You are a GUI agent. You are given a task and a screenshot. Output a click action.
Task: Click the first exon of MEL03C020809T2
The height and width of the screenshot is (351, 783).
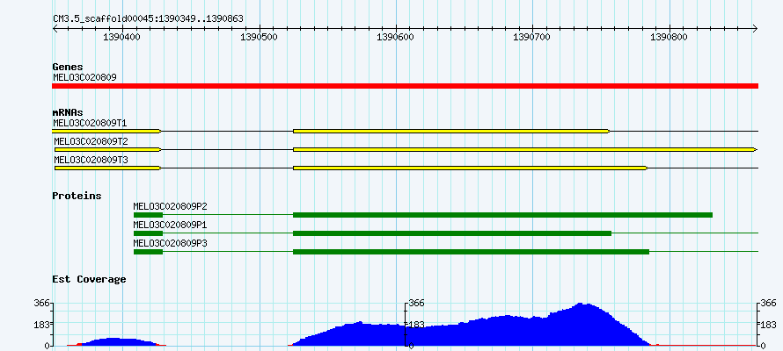(x=108, y=149)
